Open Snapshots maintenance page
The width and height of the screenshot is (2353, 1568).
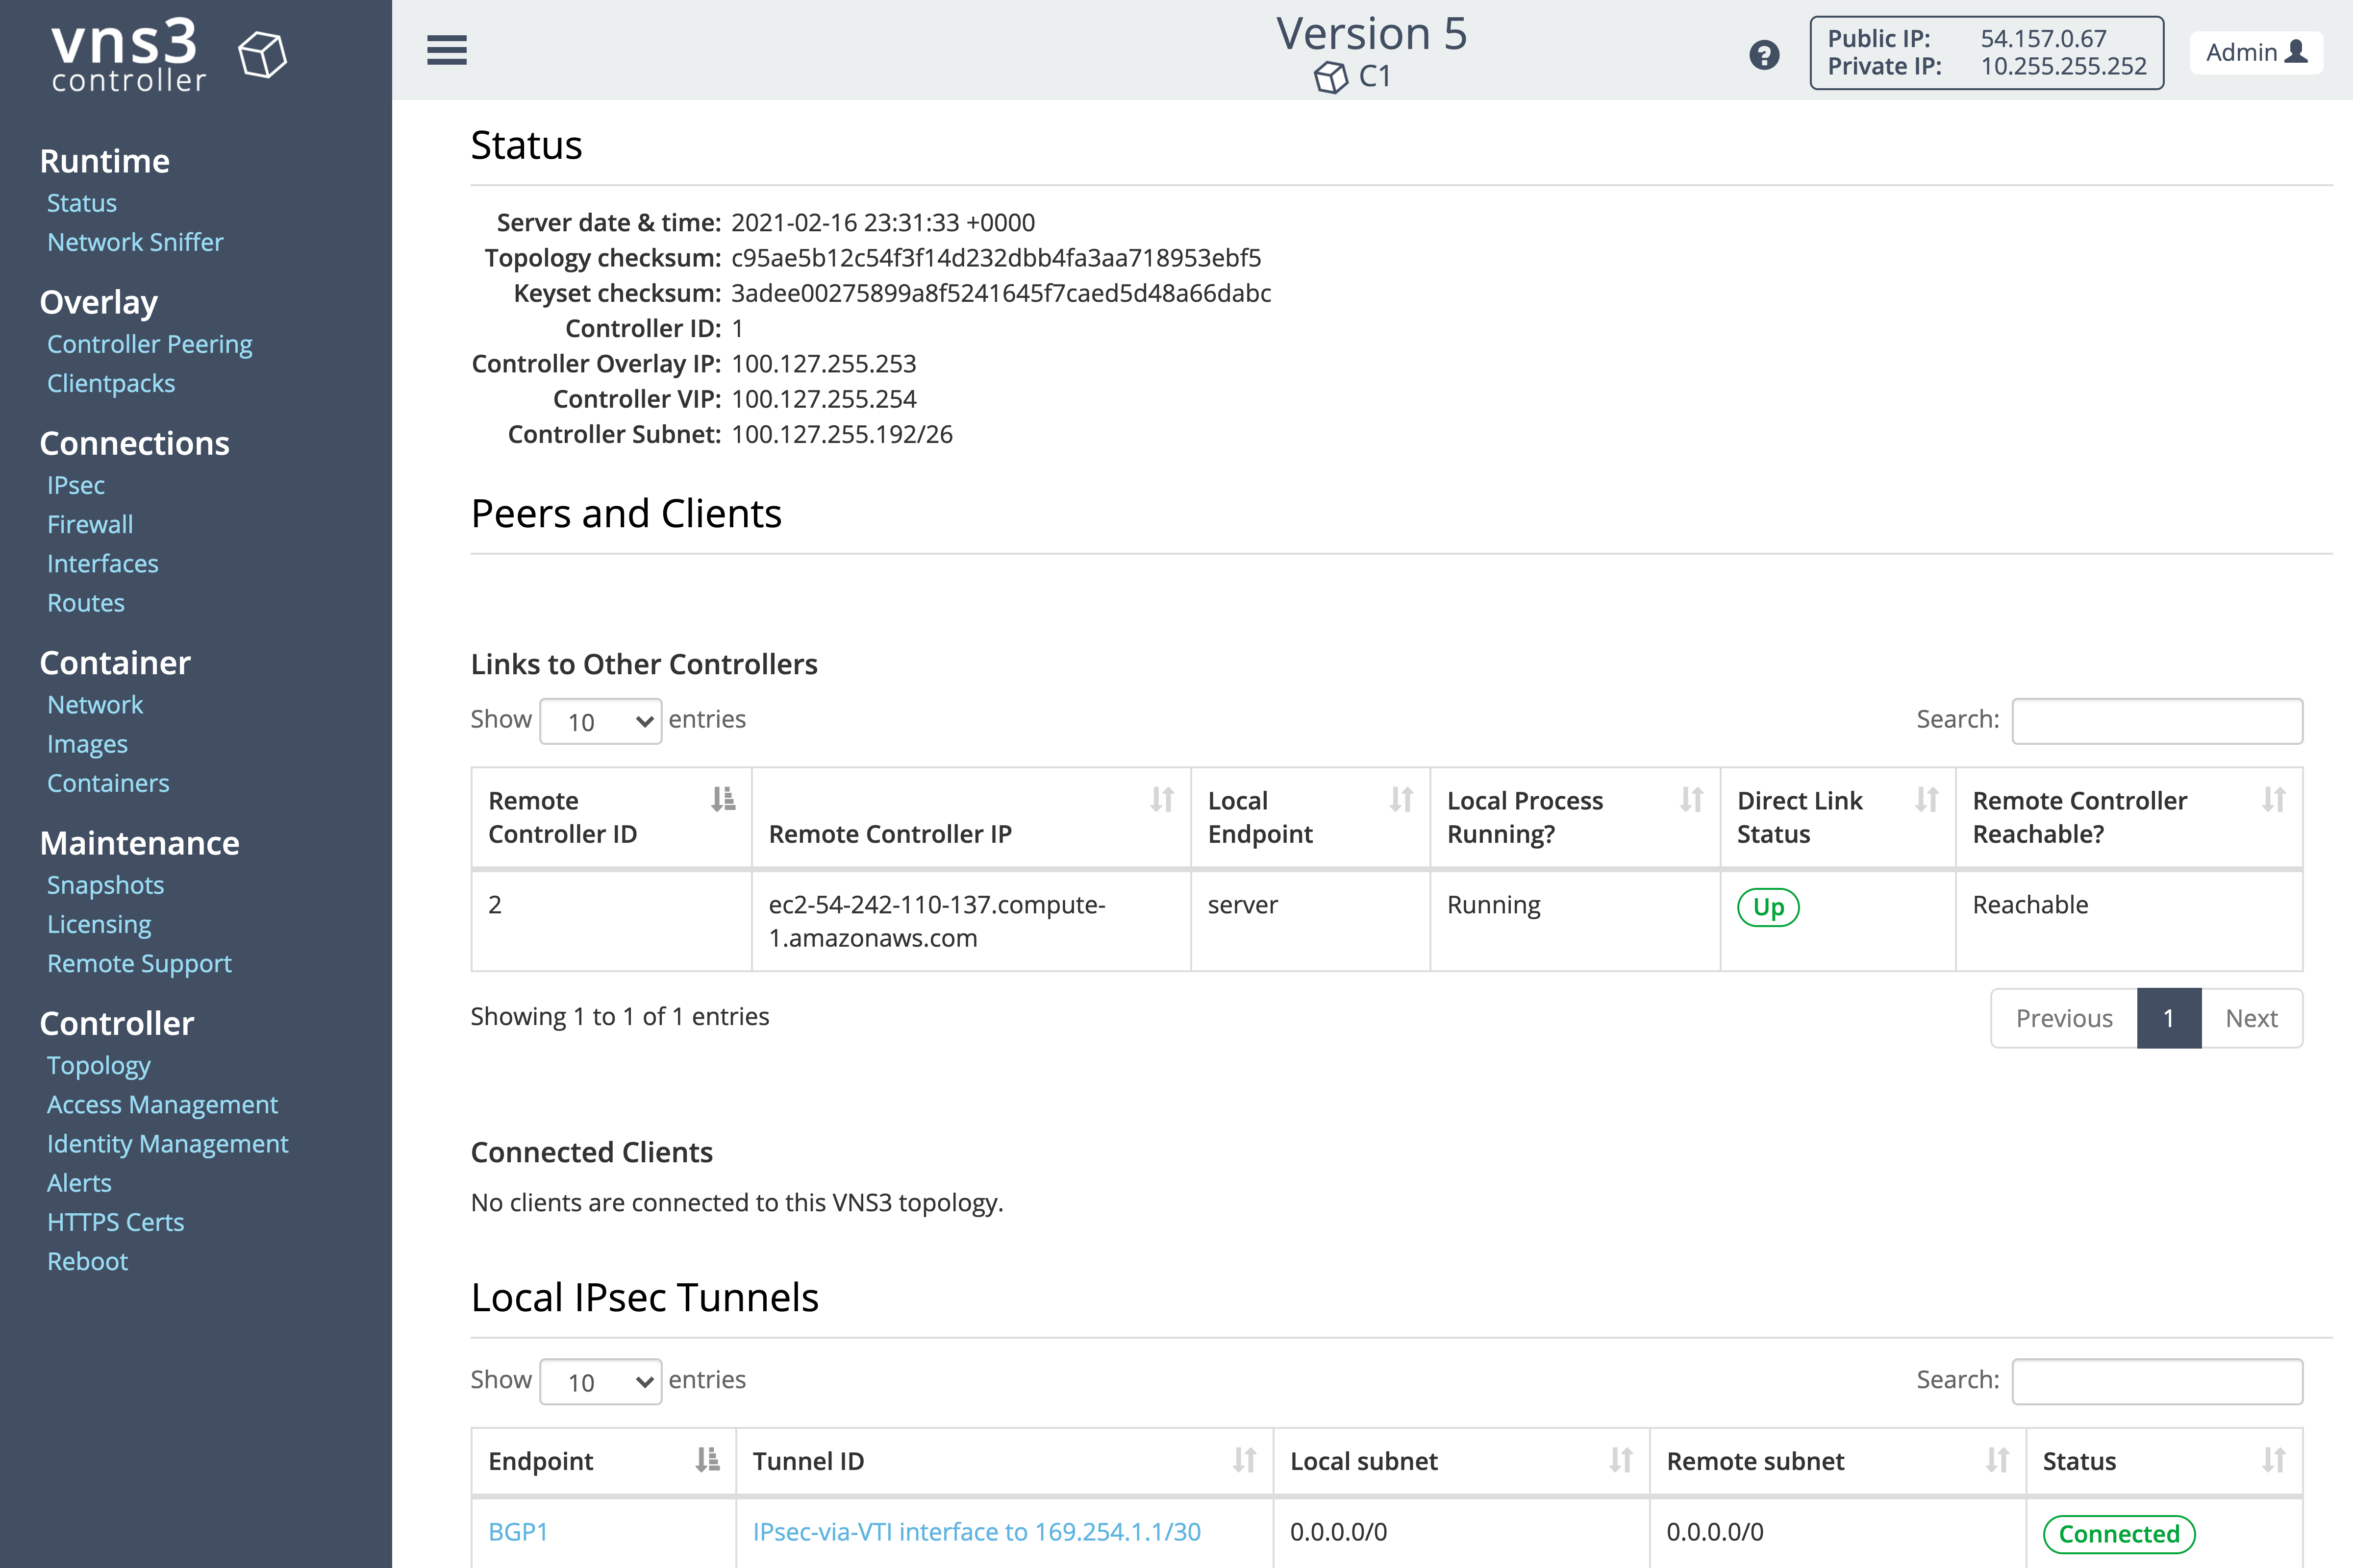106,885
